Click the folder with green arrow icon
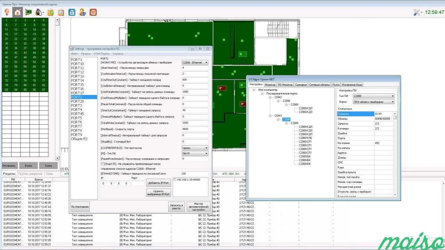 (50, 12)
